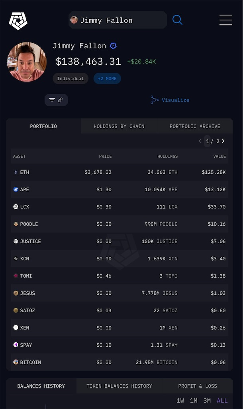Click the POODLE token icon
Image resolution: width=243 pixels, height=409 pixels.
point(16,224)
